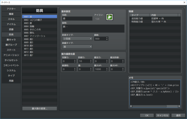Go to アニメーション tab
The height and width of the screenshot is (119, 187).
pyautogui.click(x=11, y=55)
